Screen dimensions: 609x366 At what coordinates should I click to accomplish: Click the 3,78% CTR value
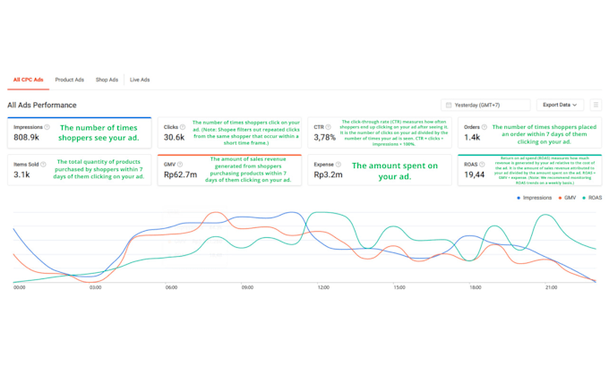point(325,138)
